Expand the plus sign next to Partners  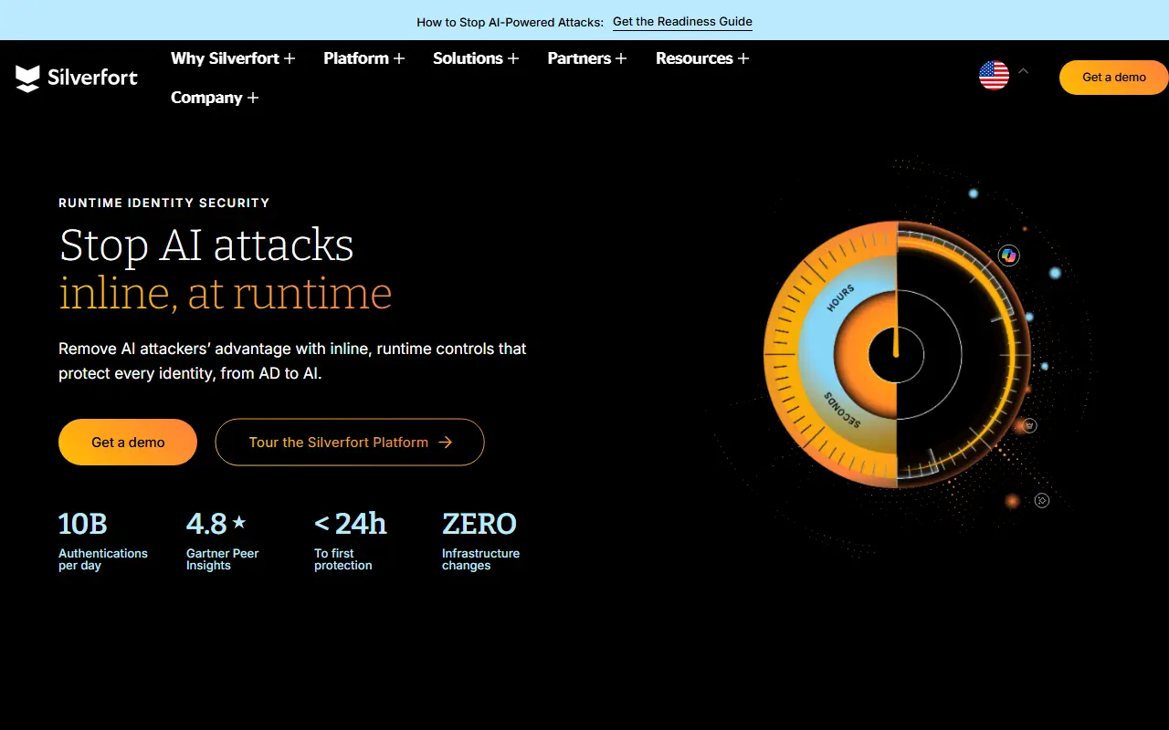(621, 58)
